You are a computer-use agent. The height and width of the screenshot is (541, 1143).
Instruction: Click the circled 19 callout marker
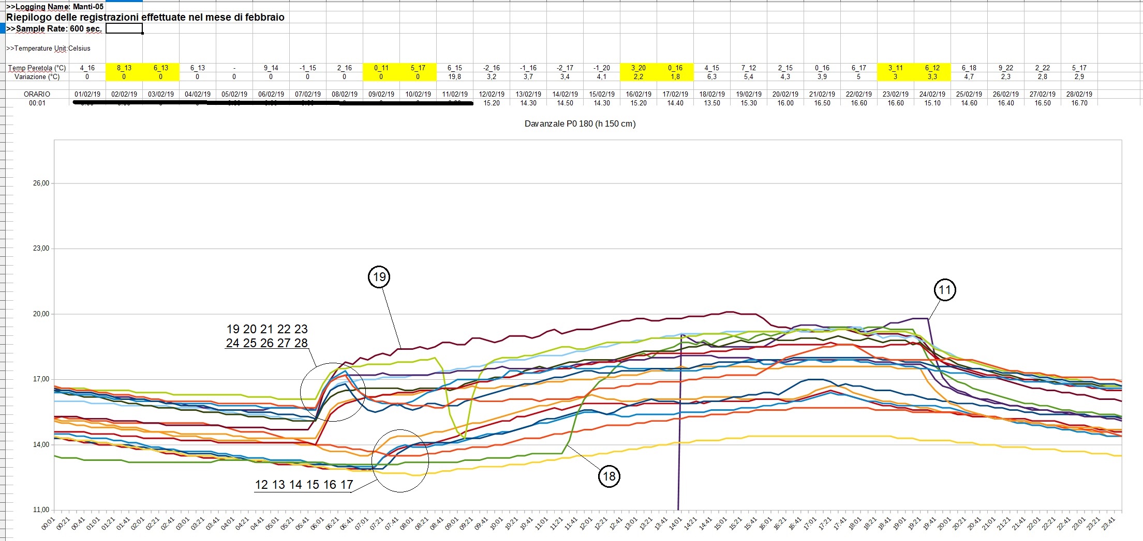coord(379,277)
